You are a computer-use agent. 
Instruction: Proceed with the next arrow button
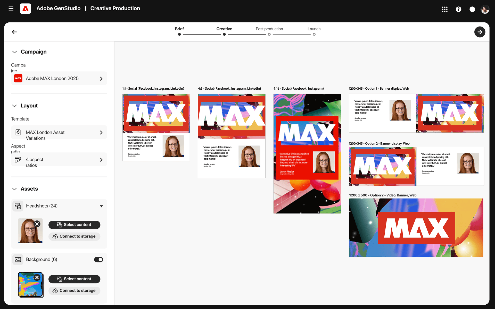[480, 32]
